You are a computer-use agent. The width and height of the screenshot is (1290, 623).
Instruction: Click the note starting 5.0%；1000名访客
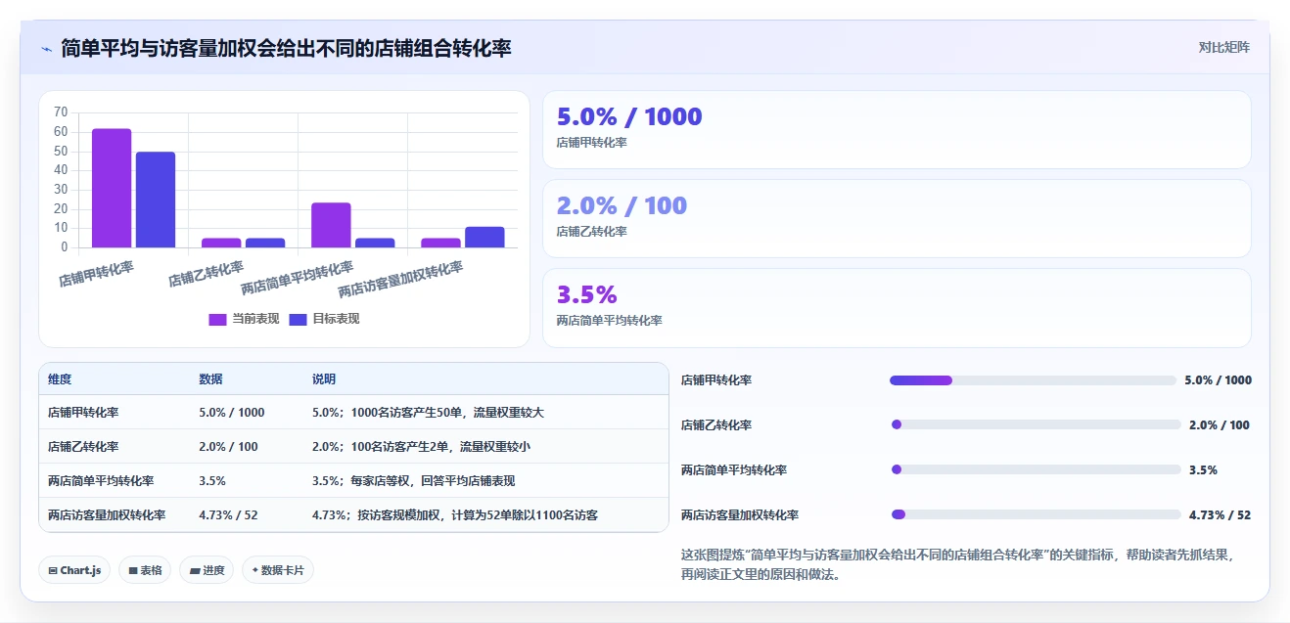click(428, 413)
